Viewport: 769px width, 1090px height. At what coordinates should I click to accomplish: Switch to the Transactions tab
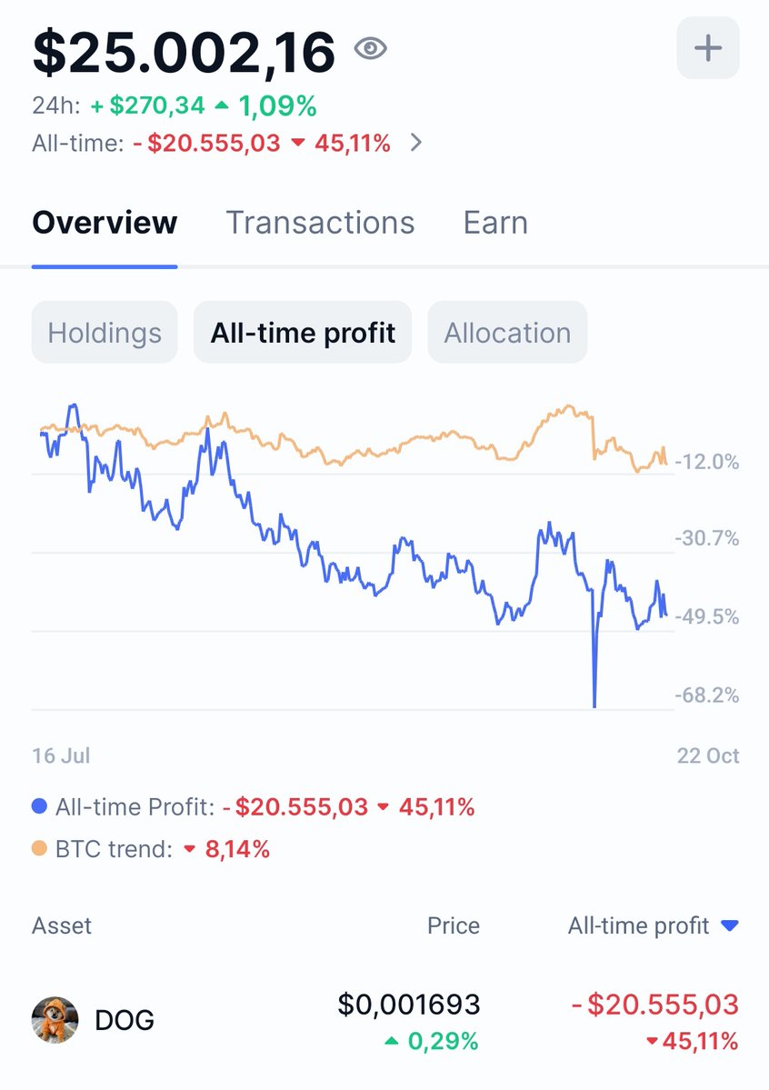tap(320, 223)
